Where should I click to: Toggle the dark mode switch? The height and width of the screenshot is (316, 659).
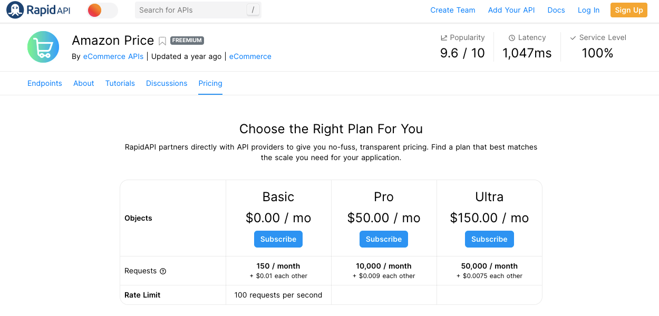pyautogui.click(x=101, y=9)
